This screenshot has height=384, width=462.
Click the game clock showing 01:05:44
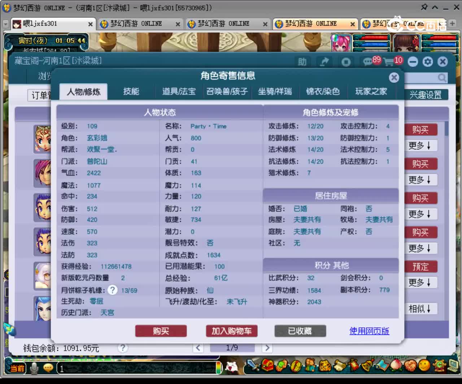pos(70,41)
